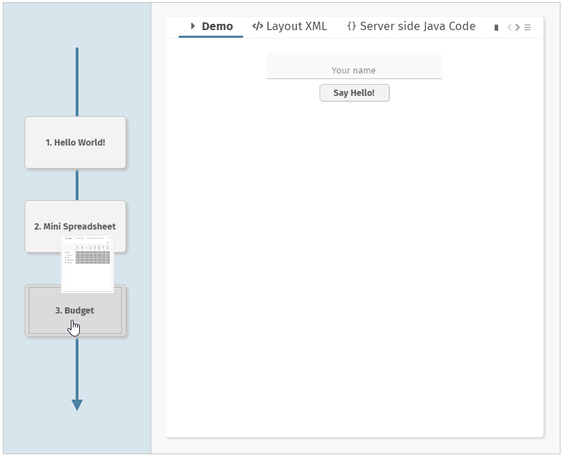Click timeline connector between Hello World and Mini Spreadsheet
The width and height of the screenshot is (564, 457).
pos(77,185)
